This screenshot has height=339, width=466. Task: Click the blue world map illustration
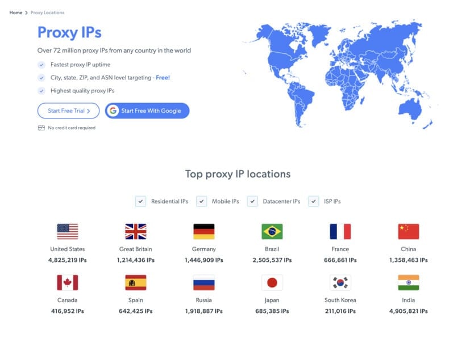[x=341, y=74]
